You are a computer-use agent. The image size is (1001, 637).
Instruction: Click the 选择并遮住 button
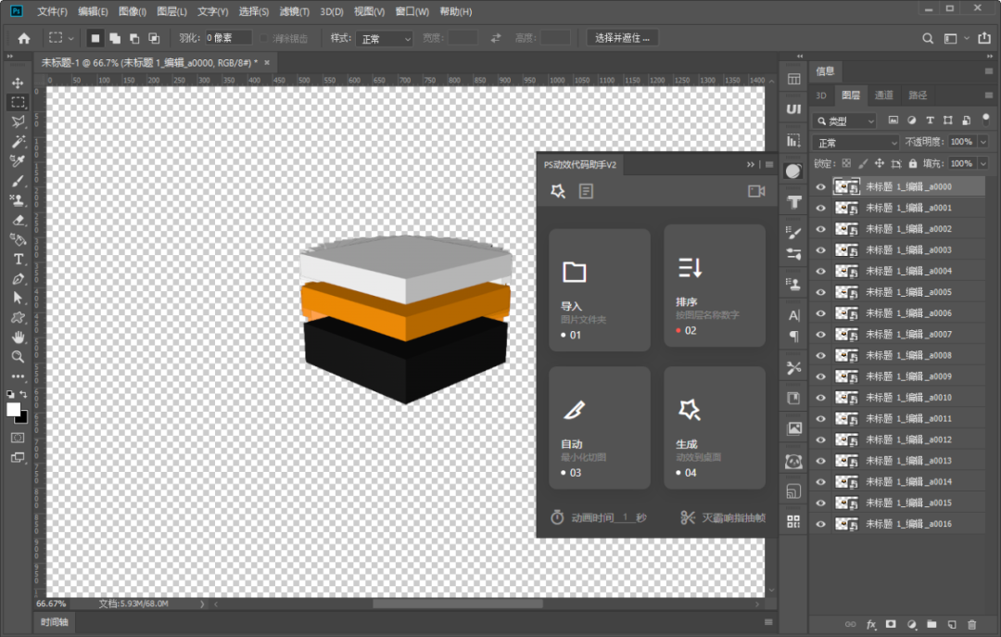tap(623, 38)
